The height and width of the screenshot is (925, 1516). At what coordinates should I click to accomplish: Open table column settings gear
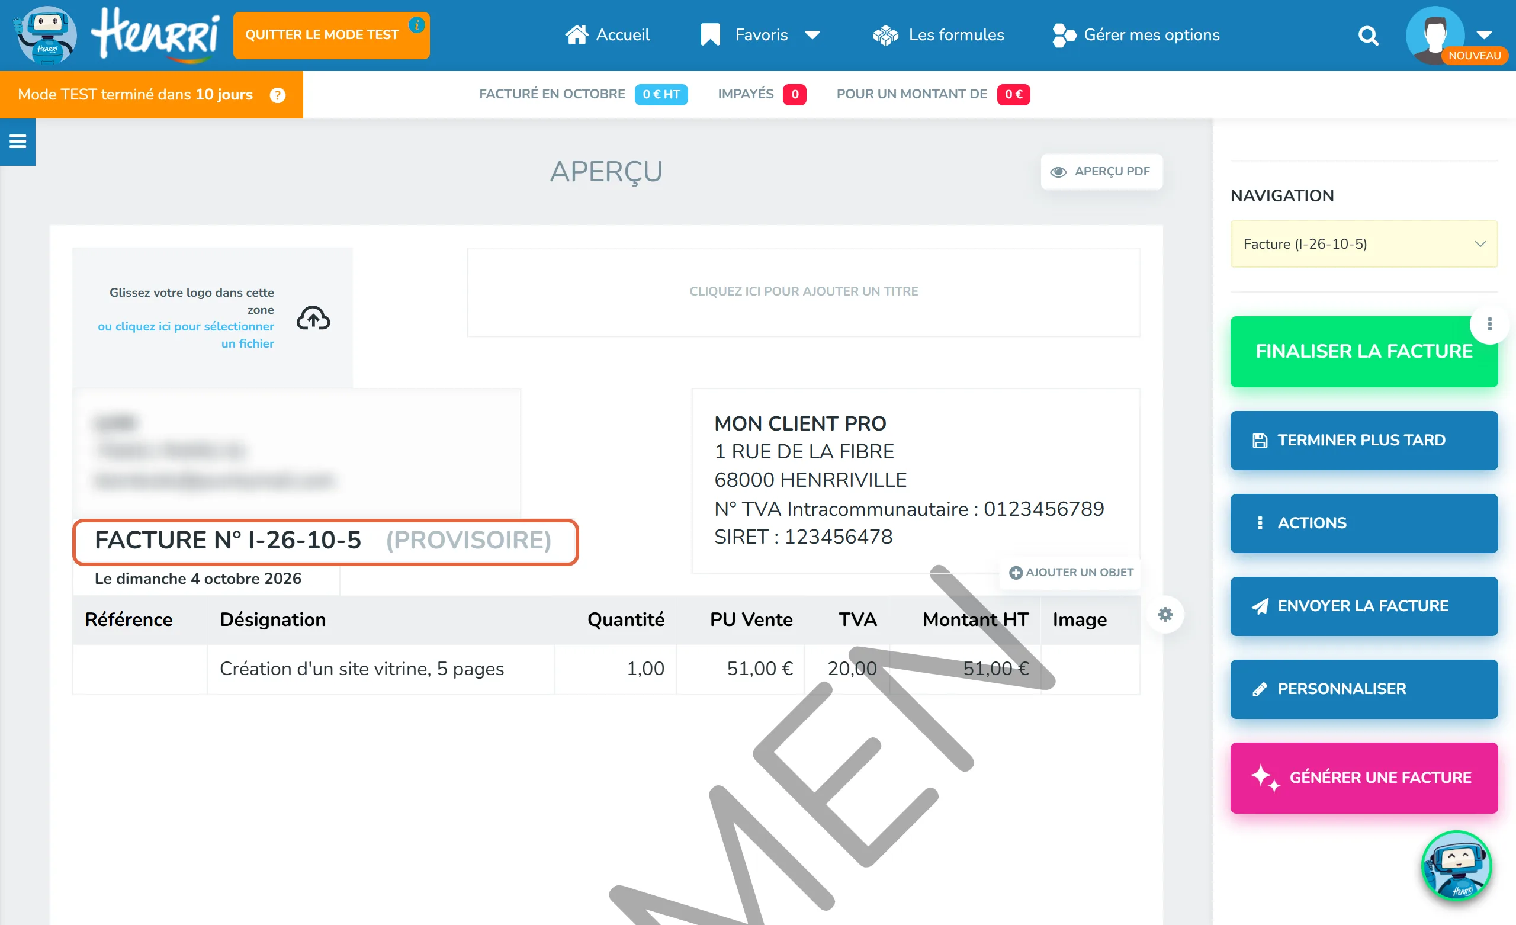pyautogui.click(x=1165, y=614)
